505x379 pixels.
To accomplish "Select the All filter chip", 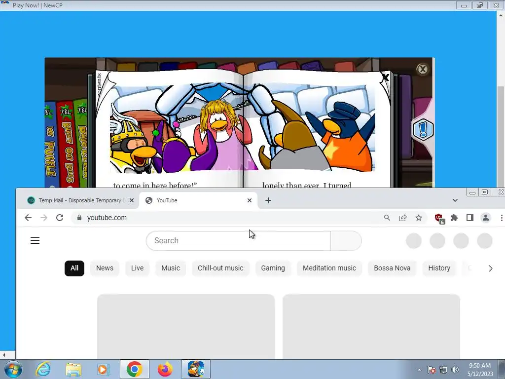I will [74, 268].
